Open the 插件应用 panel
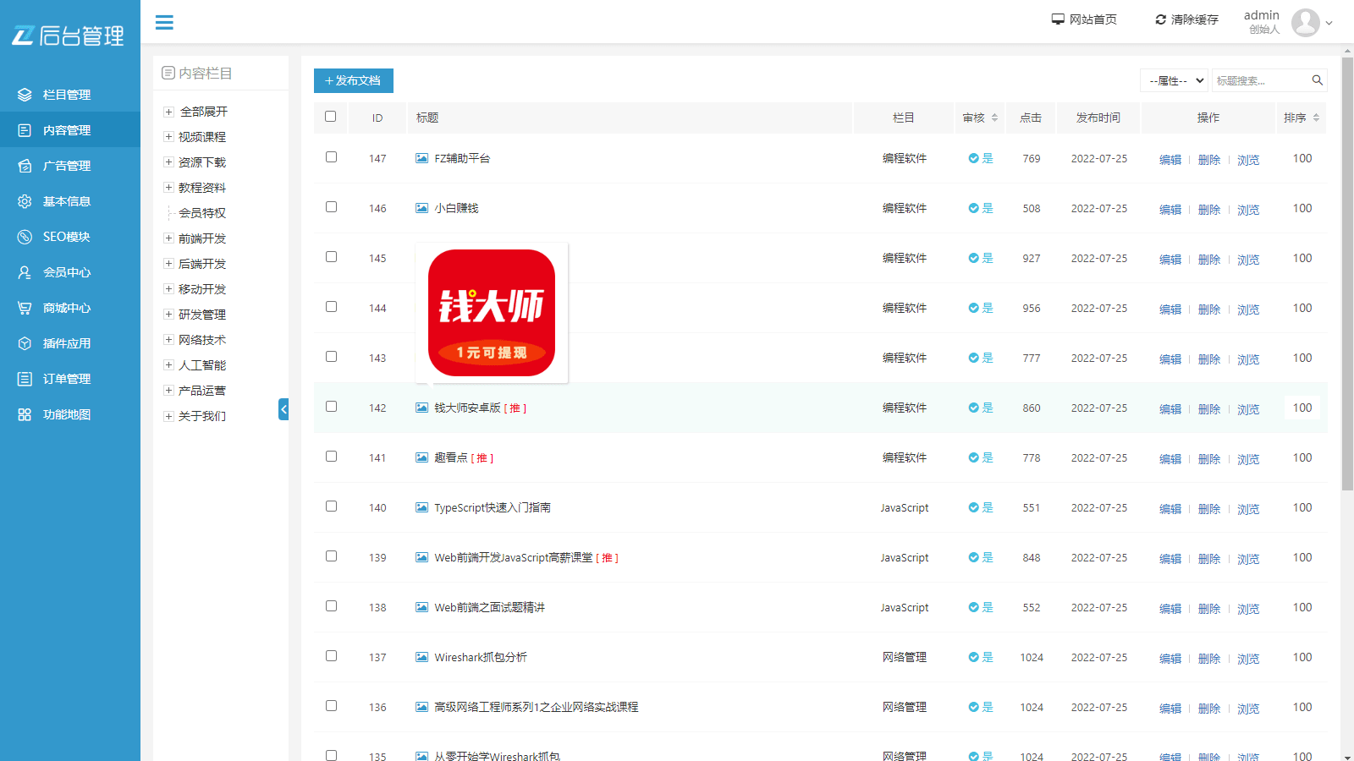This screenshot has height=761, width=1354. point(65,342)
